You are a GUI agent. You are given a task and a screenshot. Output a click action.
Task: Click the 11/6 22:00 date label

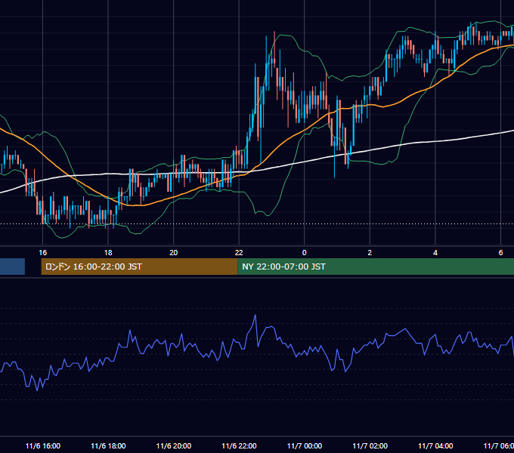[239, 445]
